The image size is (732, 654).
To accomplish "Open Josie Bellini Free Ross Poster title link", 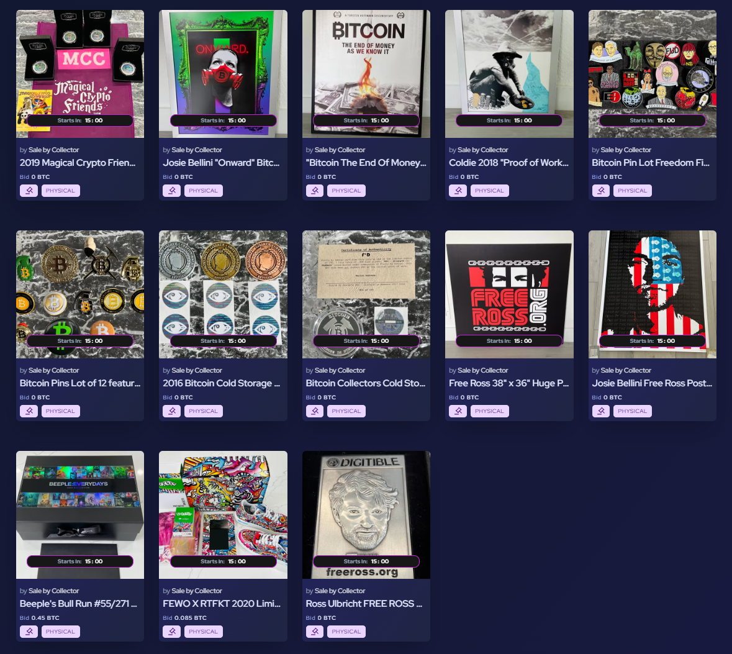I will tap(652, 383).
